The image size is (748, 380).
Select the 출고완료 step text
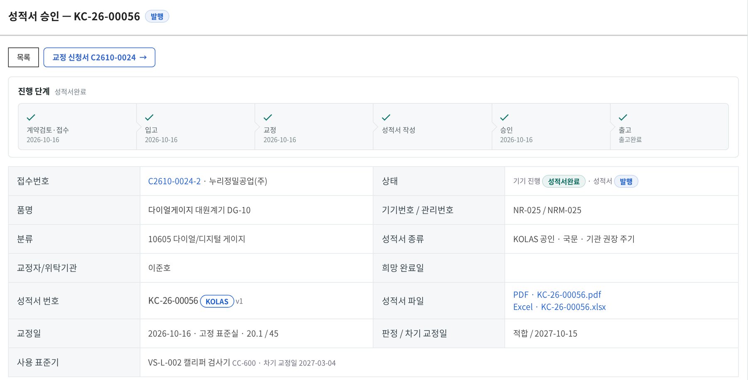click(x=630, y=140)
